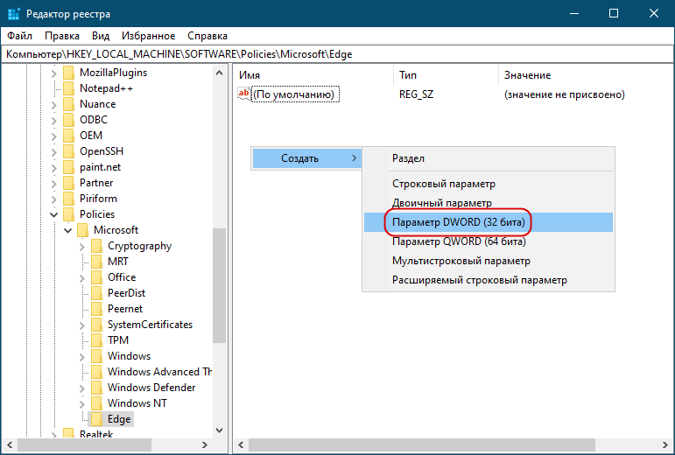Click the Nuance folder icon
The width and height of the screenshot is (675, 455).
(69, 104)
